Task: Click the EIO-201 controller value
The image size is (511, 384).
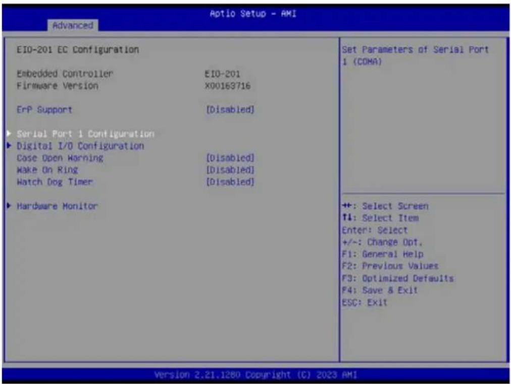Action: click(223, 74)
